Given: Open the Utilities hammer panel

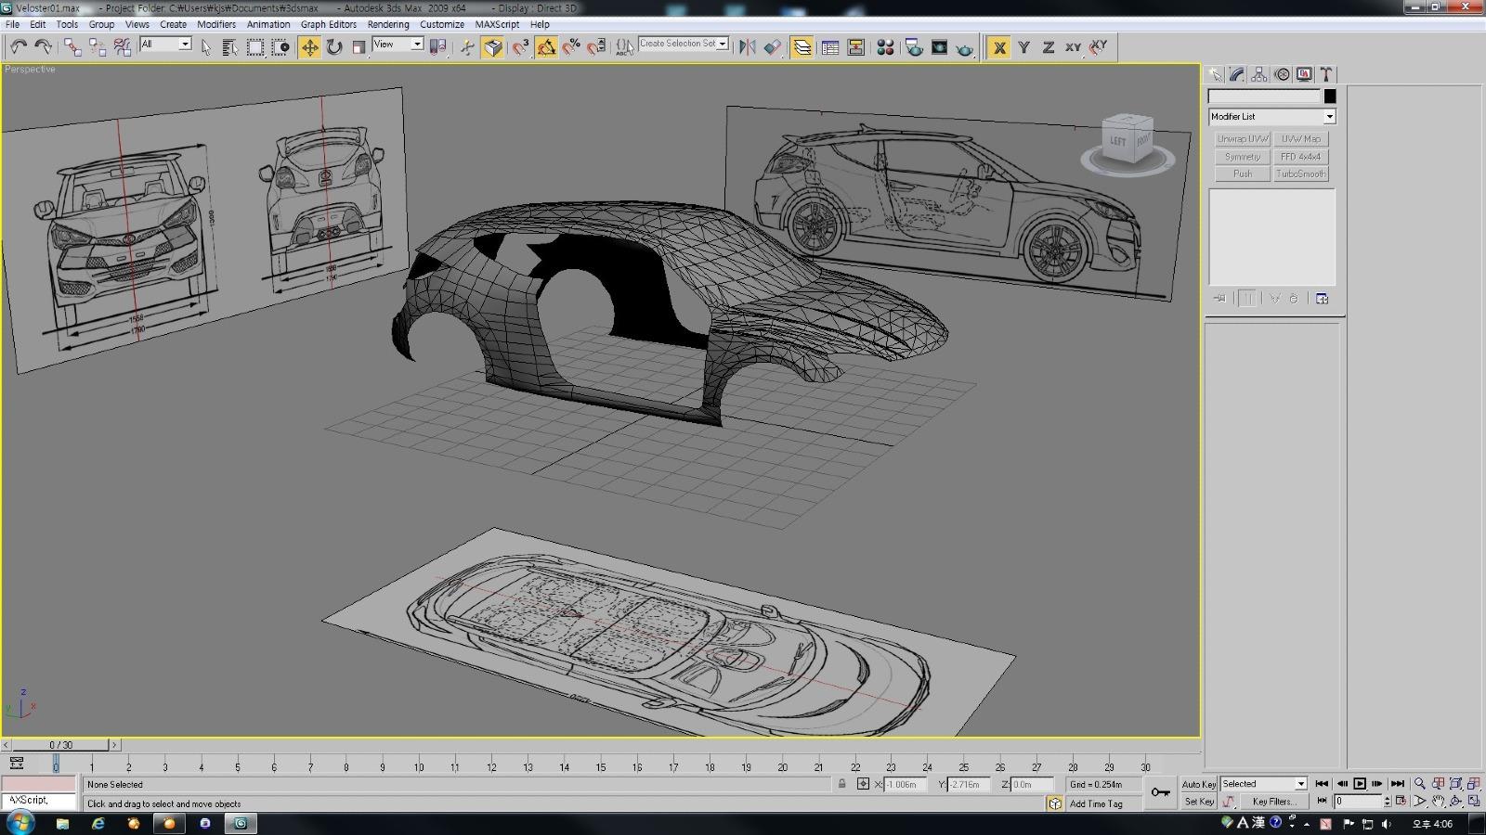Looking at the screenshot, I should pos(1326,74).
